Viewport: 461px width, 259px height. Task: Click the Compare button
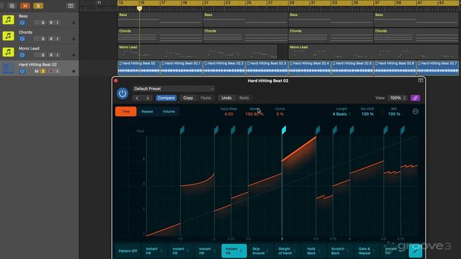166,98
